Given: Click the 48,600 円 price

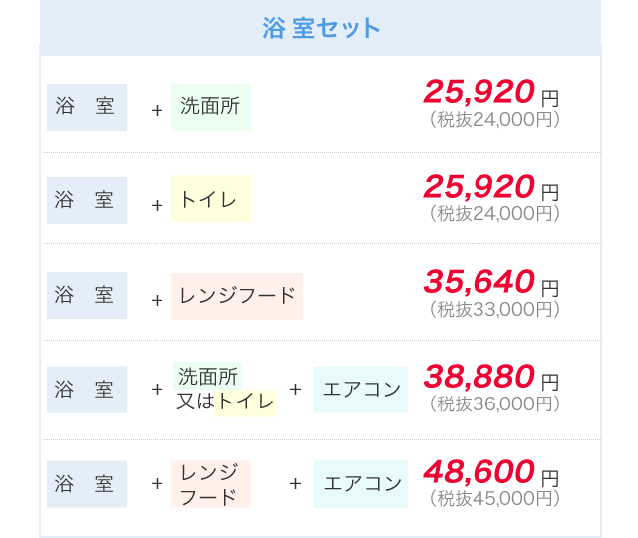Looking at the screenshot, I should click(479, 471).
